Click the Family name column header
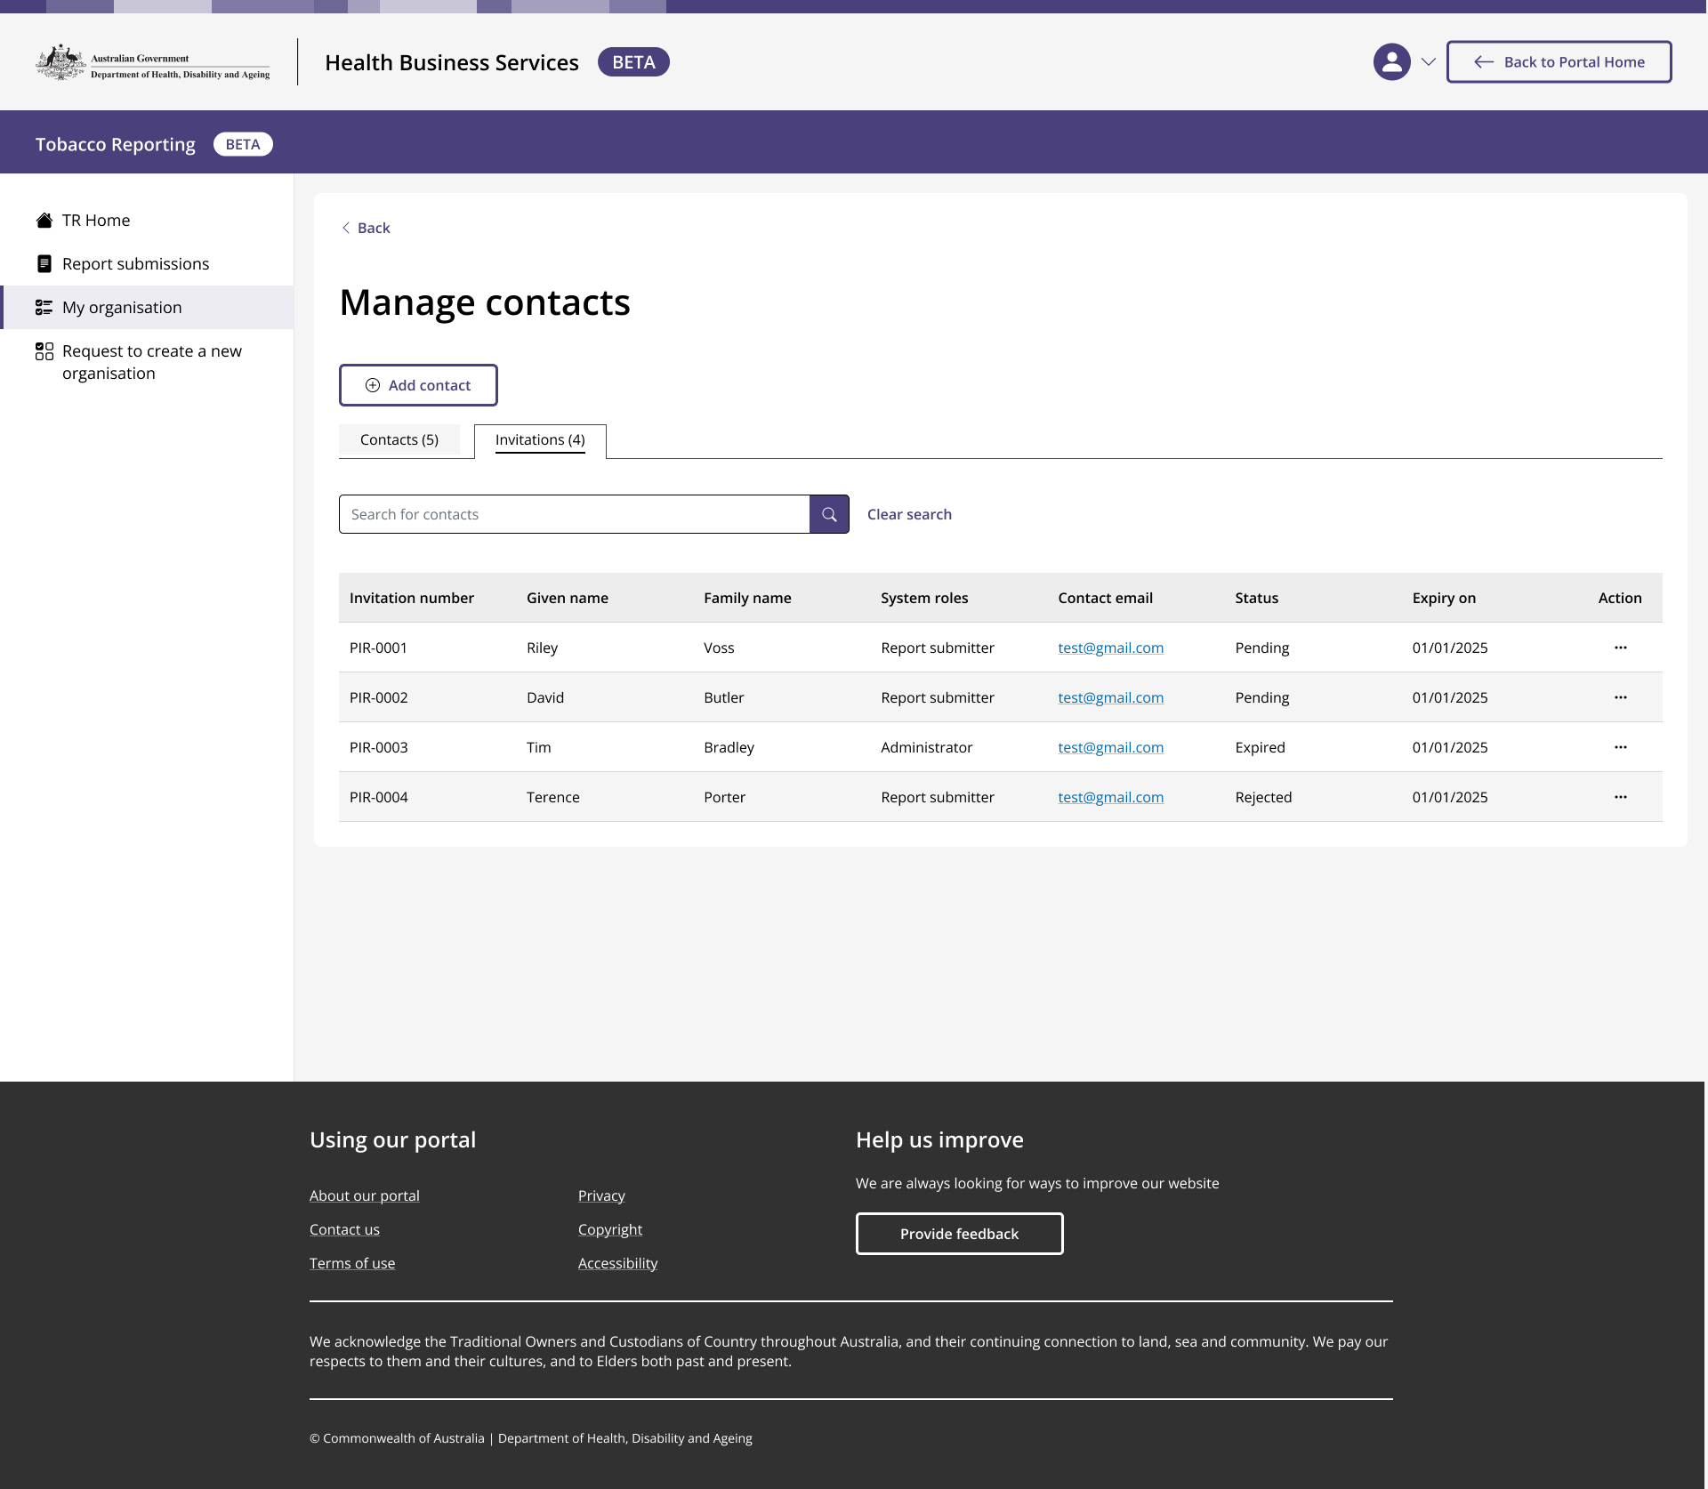 (747, 598)
